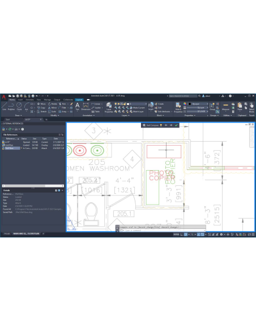
Task: Click the Move tool in Modify panel
Action: 41,104
